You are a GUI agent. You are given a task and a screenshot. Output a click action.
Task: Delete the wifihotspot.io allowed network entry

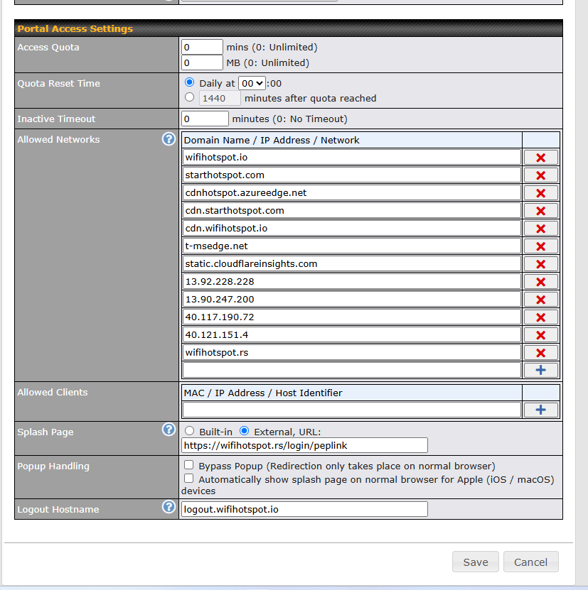tap(540, 158)
